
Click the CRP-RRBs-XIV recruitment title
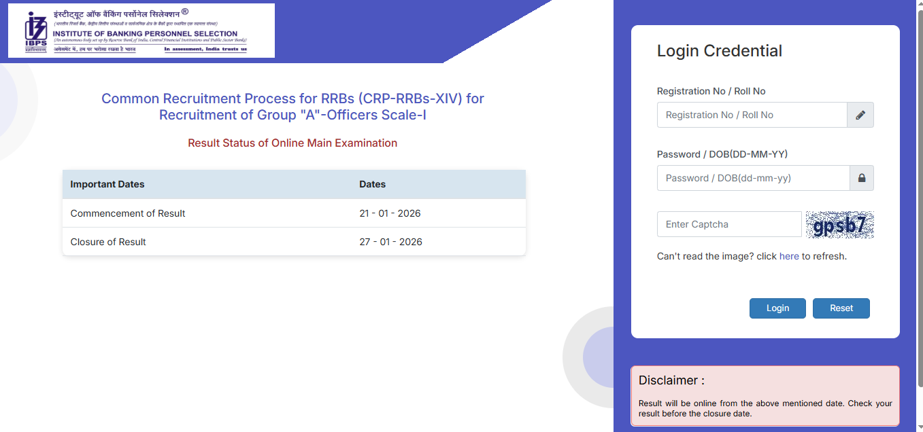292,107
